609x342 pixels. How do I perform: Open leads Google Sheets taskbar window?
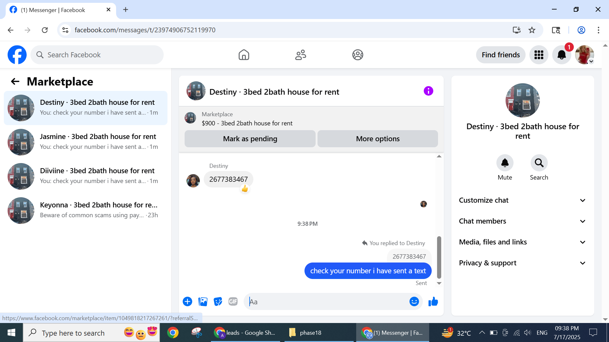click(x=246, y=333)
